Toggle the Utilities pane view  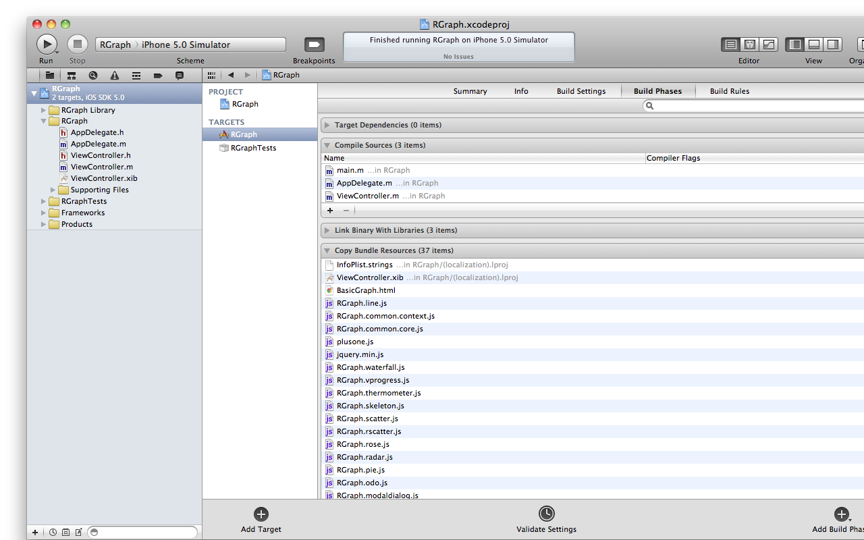coord(833,45)
